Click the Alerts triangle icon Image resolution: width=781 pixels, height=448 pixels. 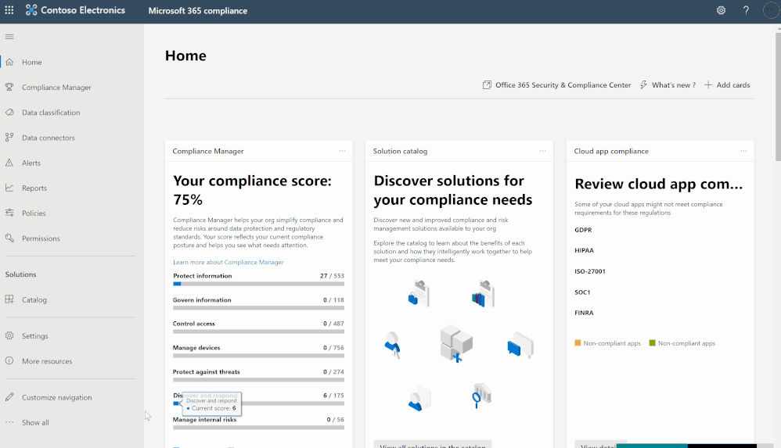point(9,163)
